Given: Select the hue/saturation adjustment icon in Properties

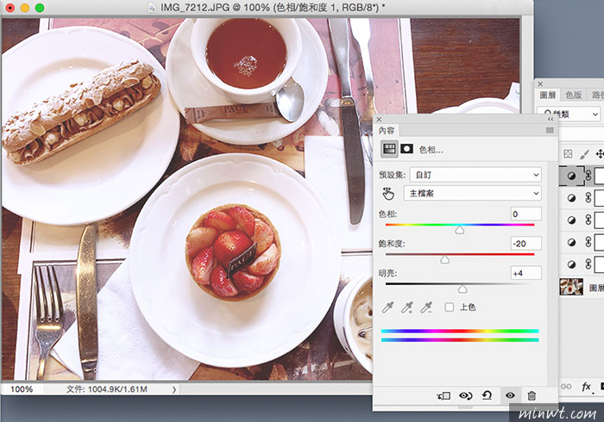Looking at the screenshot, I should point(389,149).
